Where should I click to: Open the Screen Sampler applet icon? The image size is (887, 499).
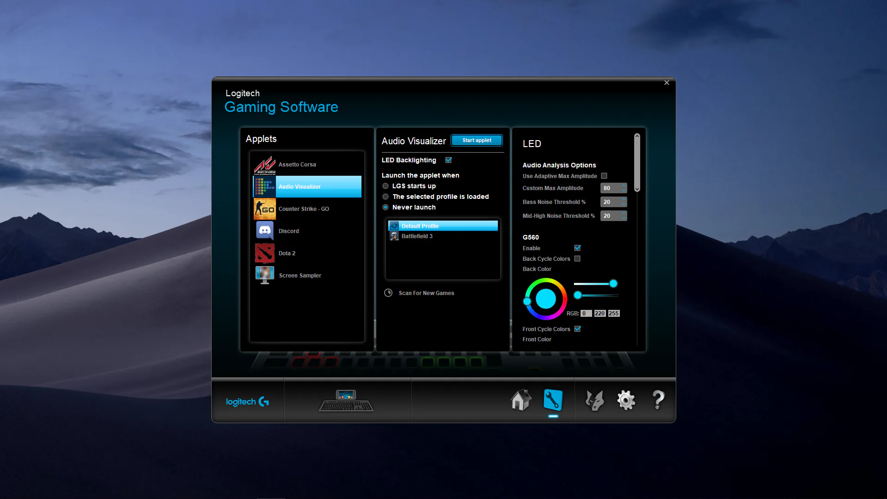point(265,275)
